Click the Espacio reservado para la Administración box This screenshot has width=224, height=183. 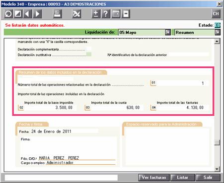(x=166, y=147)
